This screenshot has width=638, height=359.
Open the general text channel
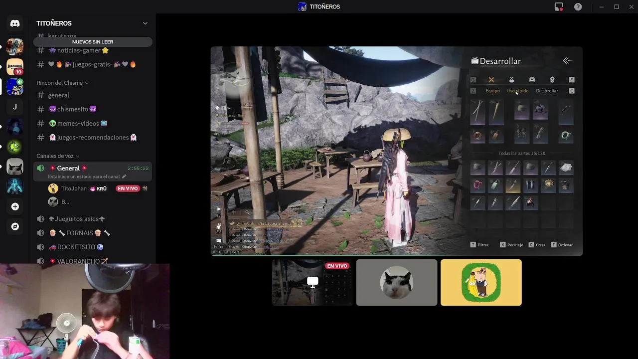pos(93,95)
